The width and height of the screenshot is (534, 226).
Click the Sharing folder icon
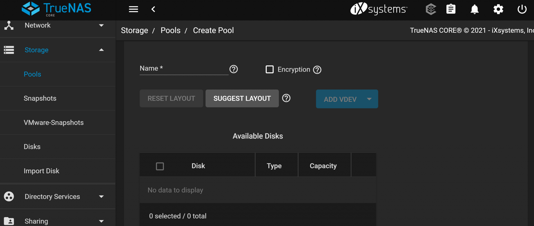coord(9,221)
